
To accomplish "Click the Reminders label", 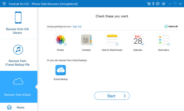I will click(x=163, y=50).
